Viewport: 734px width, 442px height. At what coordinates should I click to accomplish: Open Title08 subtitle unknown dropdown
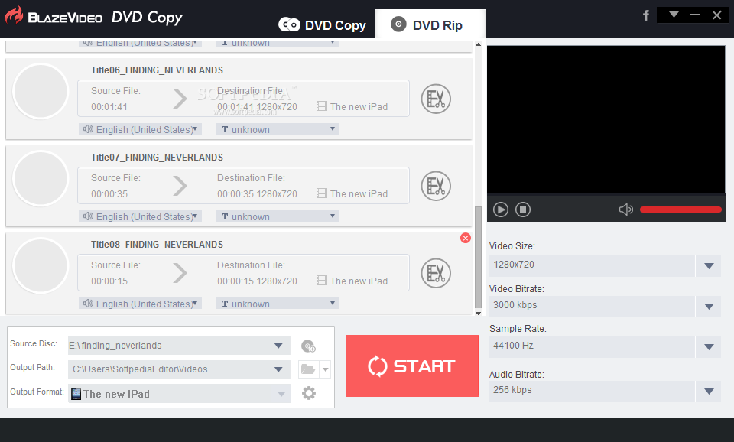click(278, 304)
